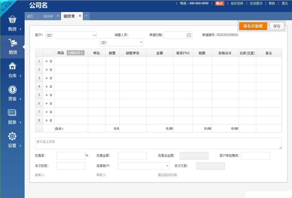This screenshot has height=198, width=292.
Task: Open the 设置 gear icon
Action: click(12, 136)
